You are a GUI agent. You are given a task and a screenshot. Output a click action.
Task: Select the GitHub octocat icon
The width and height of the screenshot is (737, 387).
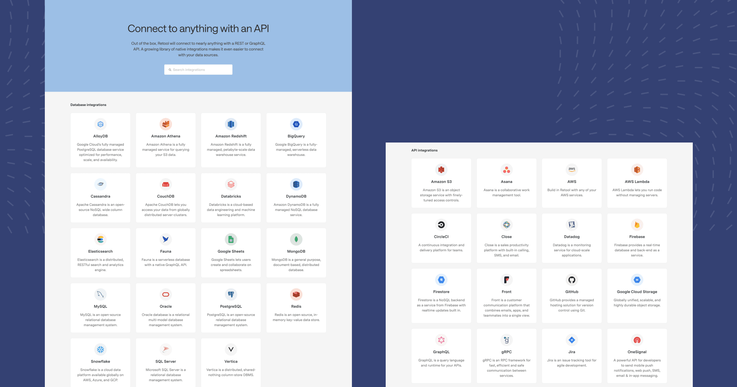tap(571, 279)
